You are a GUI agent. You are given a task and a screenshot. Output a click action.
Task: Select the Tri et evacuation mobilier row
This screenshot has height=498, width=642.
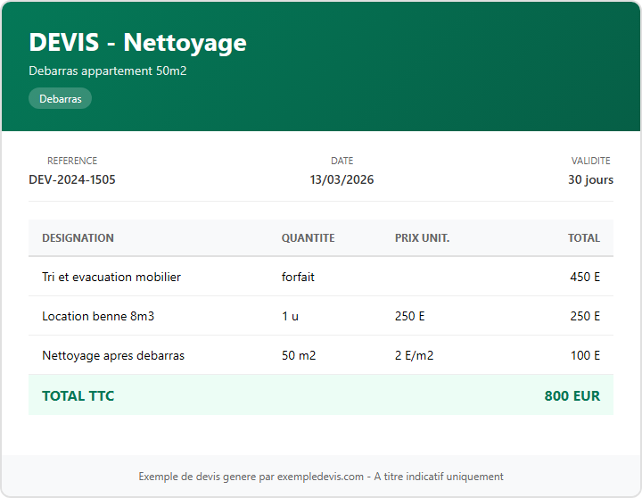111,277
